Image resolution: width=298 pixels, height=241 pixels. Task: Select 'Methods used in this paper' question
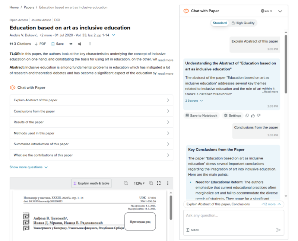click(91, 133)
